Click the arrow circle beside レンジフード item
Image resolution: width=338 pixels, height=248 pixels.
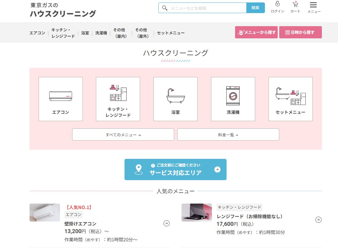click(318, 220)
